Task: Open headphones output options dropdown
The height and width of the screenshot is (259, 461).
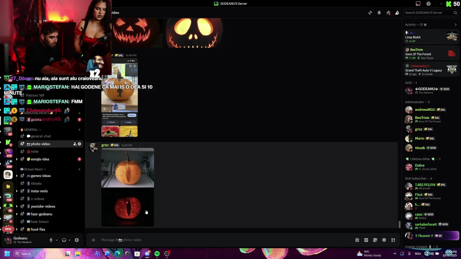Action: tap(70, 240)
